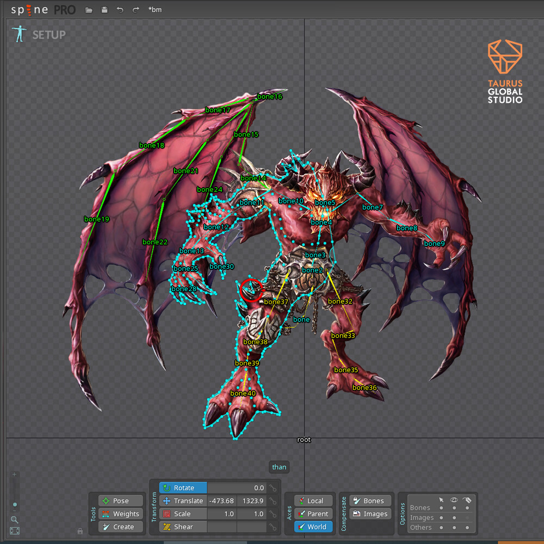Select the zoom magnifier tool

tap(15, 520)
